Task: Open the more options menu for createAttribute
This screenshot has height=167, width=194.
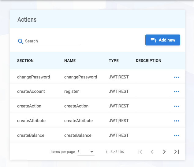Action: [x=176, y=121]
